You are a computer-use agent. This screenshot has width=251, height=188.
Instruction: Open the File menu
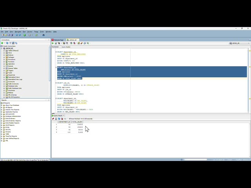point(2,32)
